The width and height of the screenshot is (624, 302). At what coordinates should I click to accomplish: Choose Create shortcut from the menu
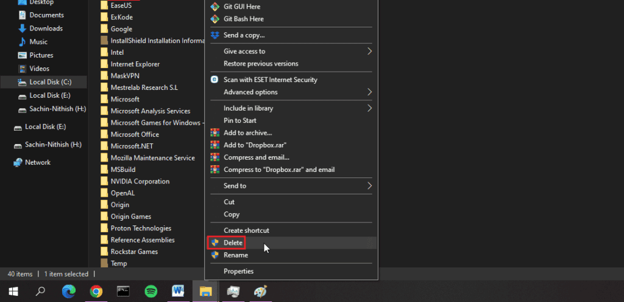point(246,230)
